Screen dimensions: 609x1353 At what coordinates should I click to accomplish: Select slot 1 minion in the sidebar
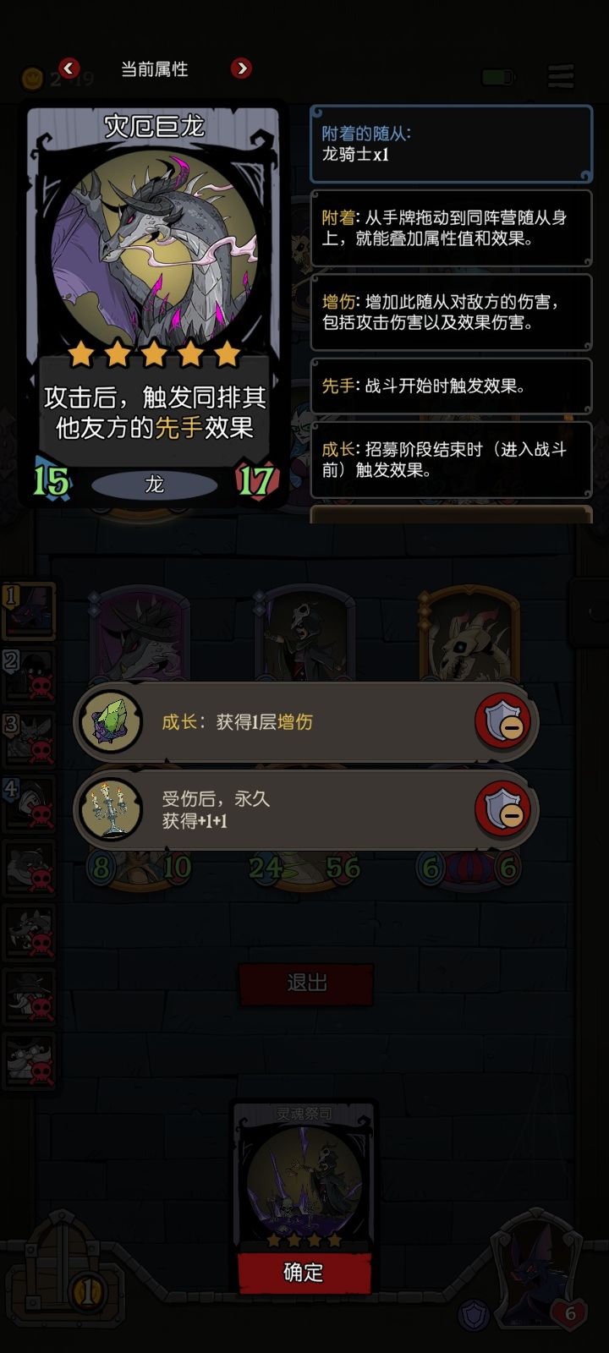click(30, 610)
